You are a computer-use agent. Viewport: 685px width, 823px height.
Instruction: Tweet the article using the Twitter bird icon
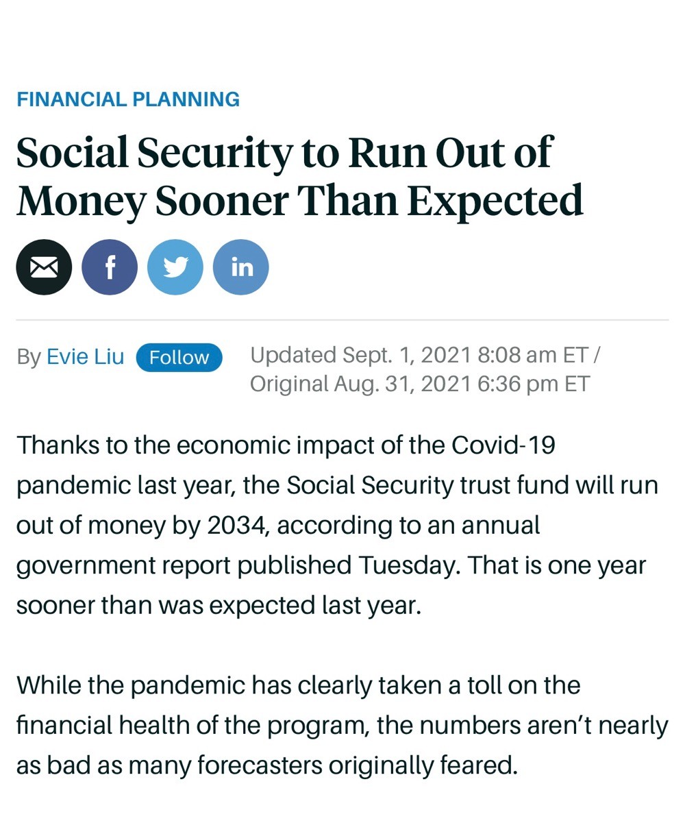click(x=175, y=267)
